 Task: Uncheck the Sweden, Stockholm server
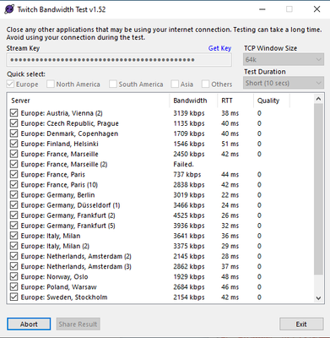[14, 297]
